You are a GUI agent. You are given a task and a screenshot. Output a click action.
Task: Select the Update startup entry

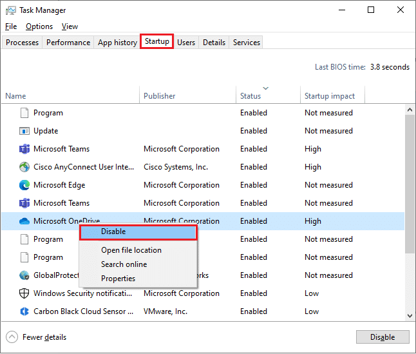[203, 131]
